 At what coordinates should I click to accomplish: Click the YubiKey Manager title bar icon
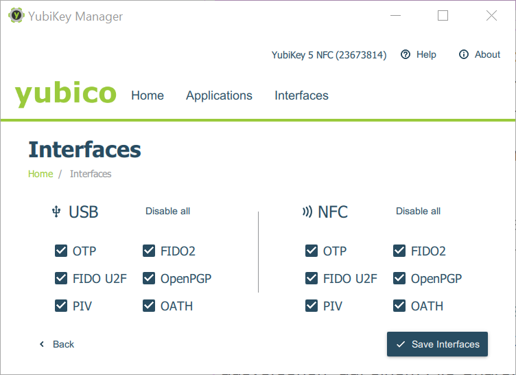pos(16,16)
